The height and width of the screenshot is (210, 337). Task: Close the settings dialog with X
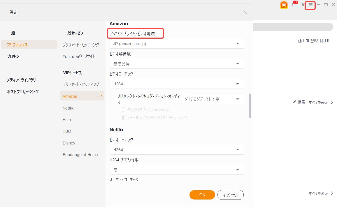point(245,12)
